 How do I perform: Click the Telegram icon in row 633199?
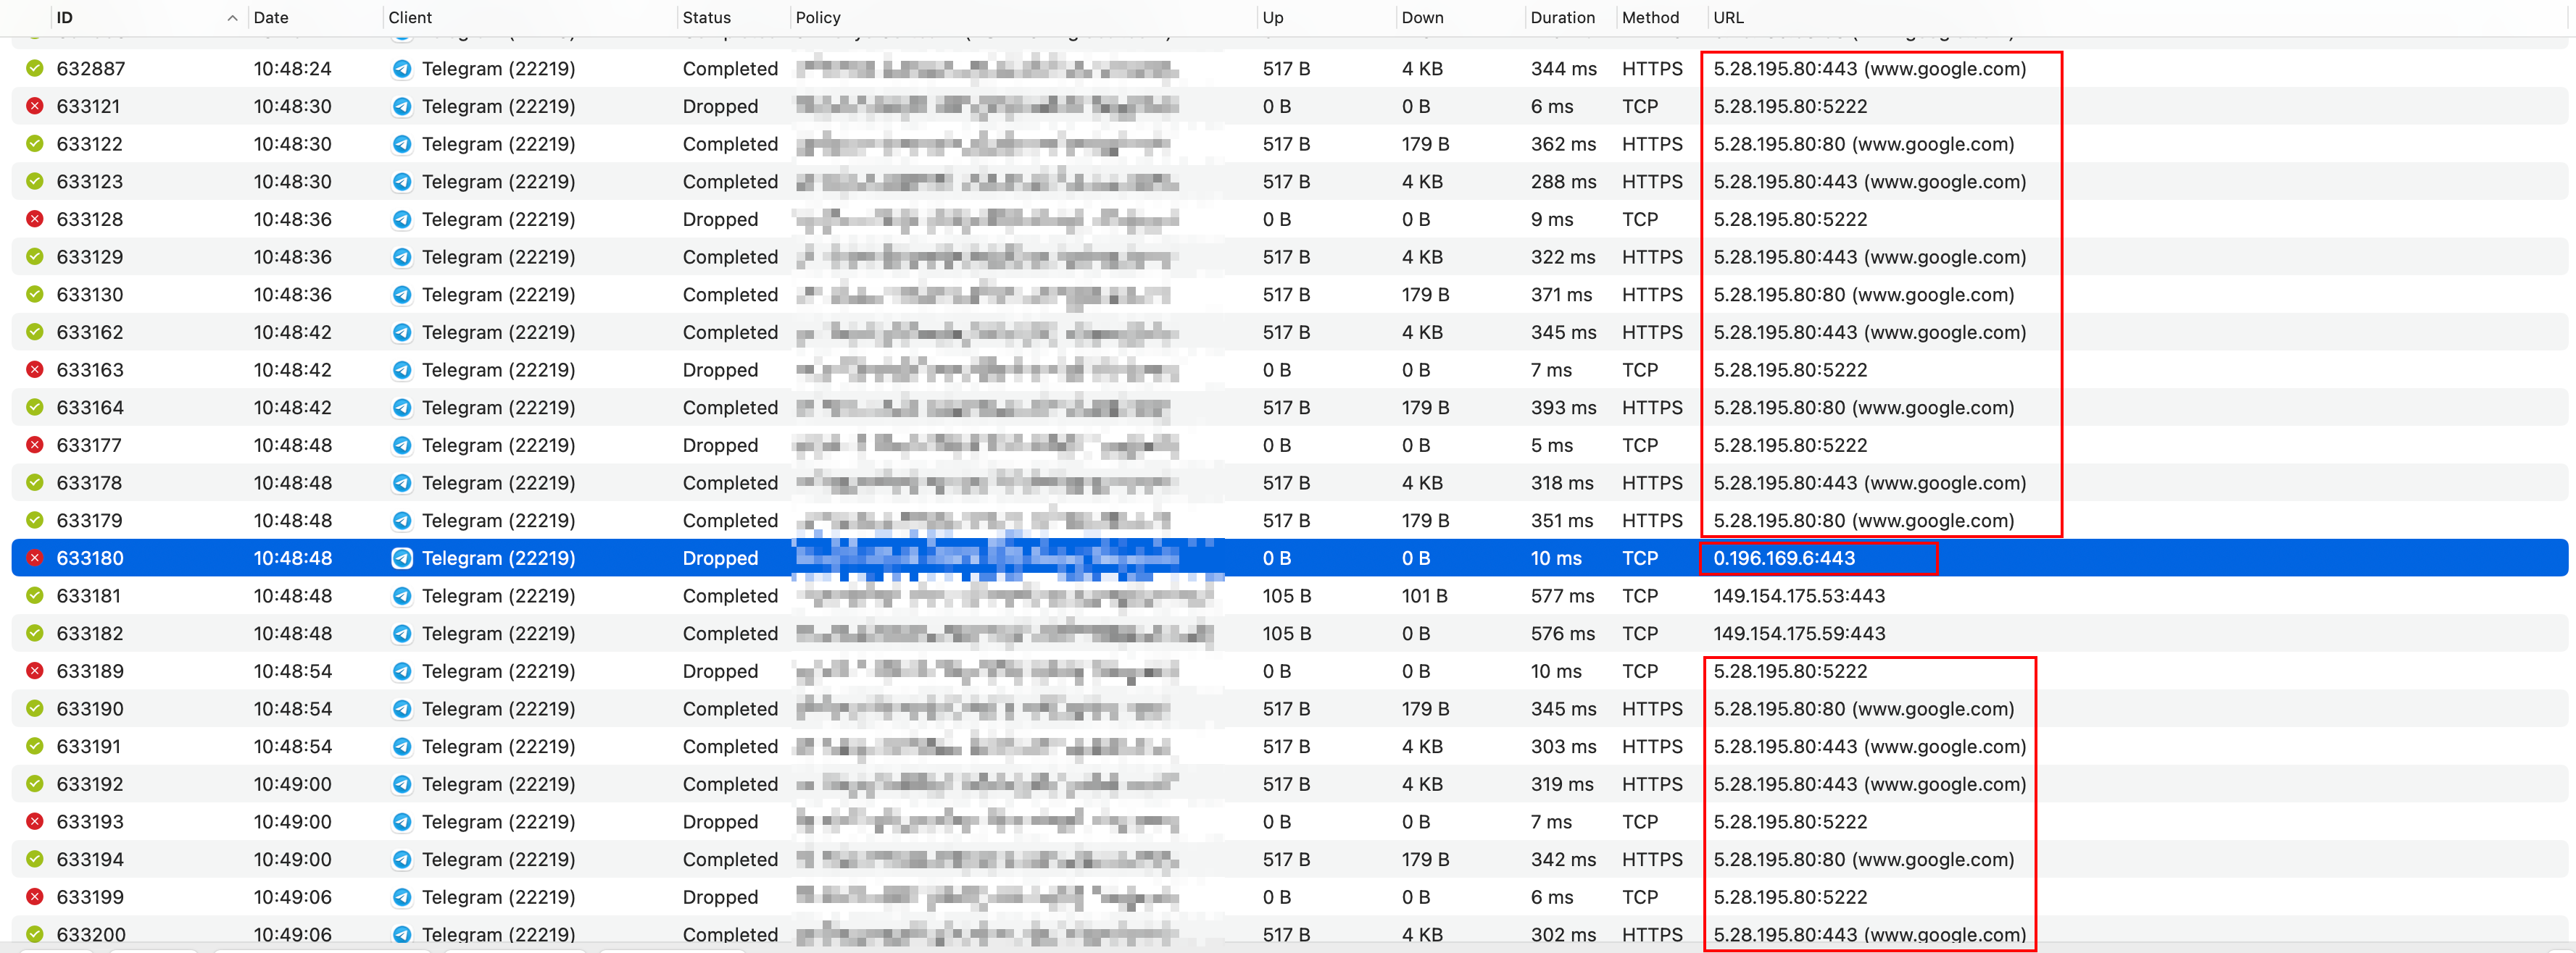point(402,897)
